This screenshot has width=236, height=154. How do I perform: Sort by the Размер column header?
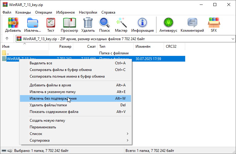coord(61,47)
